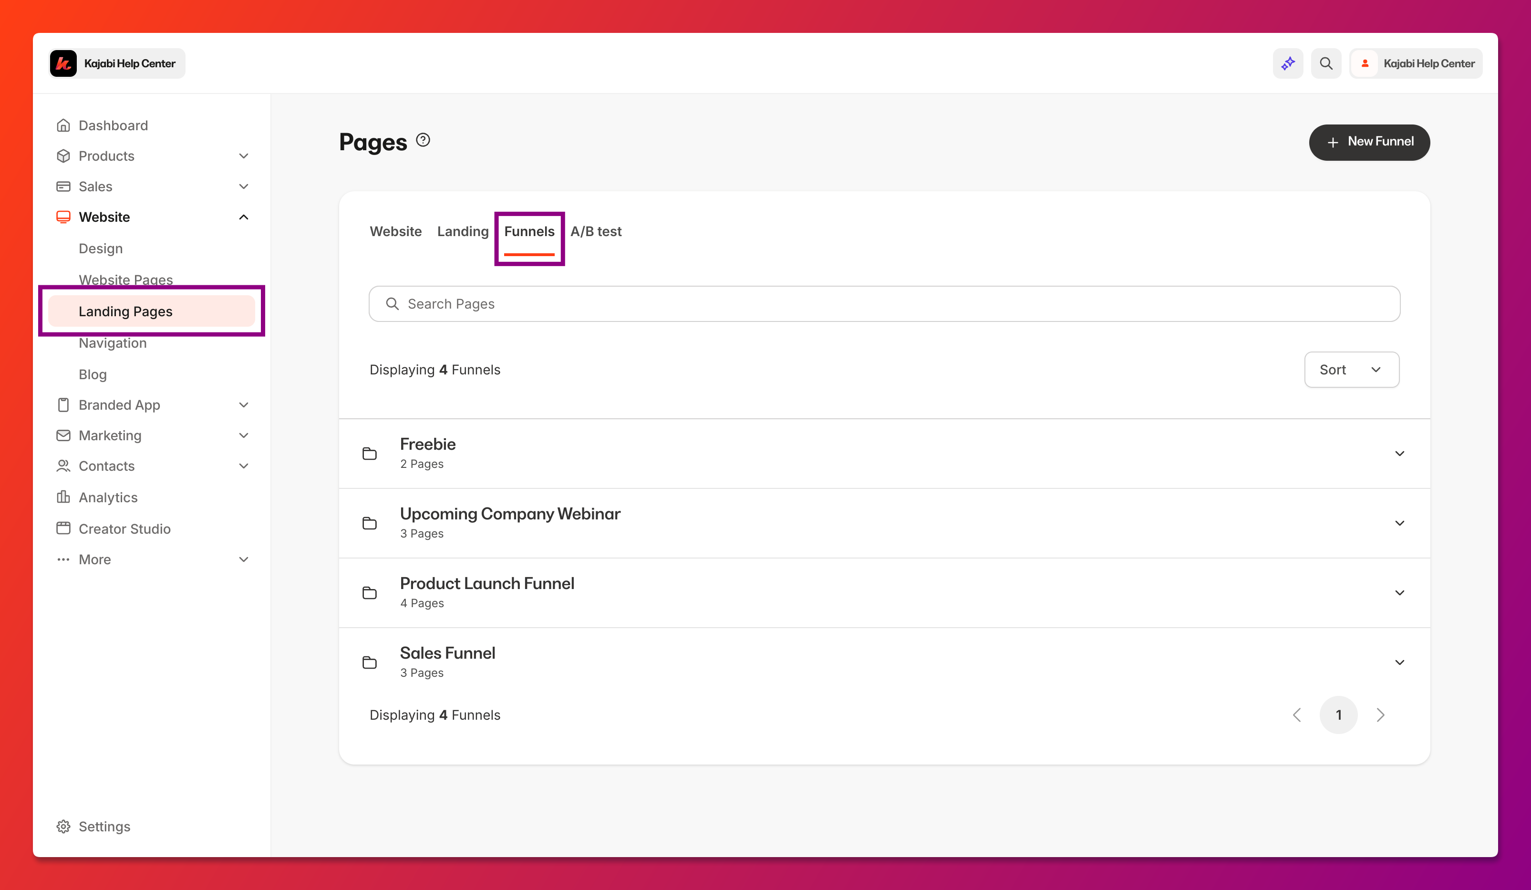This screenshot has width=1531, height=890.
Task: Click the Sales Funnel folder icon
Action: pos(369,662)
